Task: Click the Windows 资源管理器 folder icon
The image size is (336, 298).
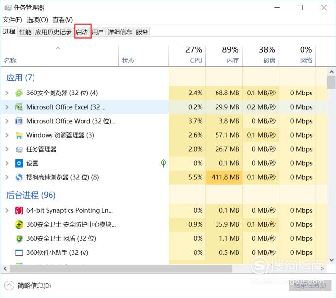Action: (19, 135)
